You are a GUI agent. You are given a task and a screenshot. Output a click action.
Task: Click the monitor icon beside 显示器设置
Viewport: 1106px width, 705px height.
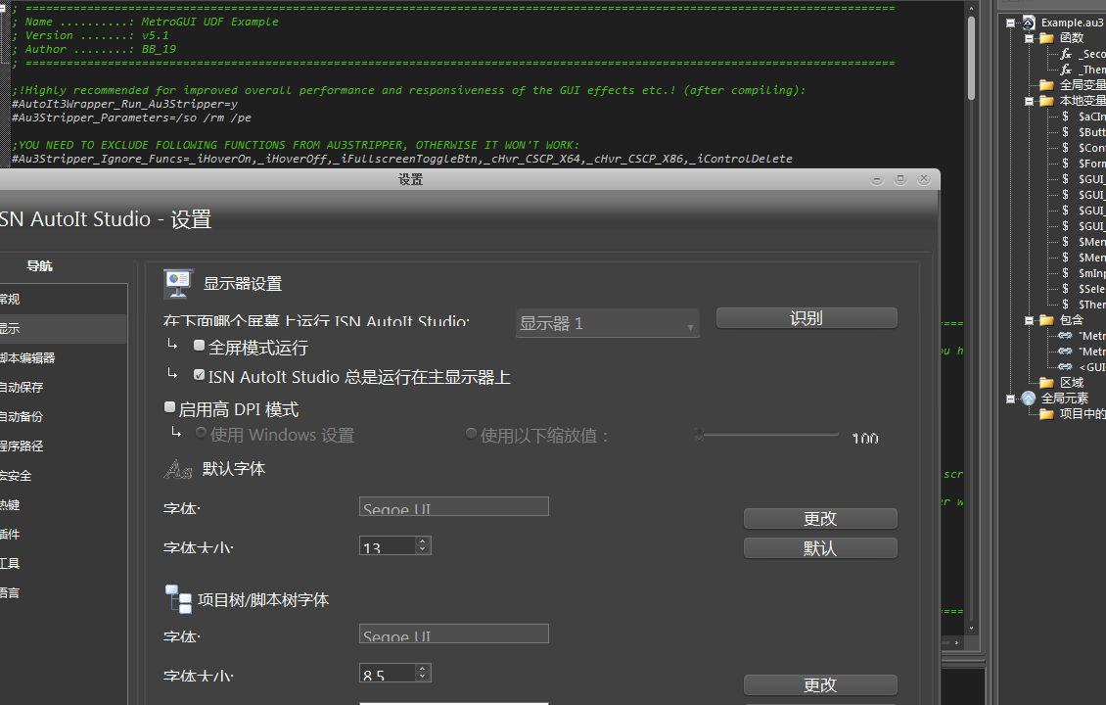coord(177,283)
